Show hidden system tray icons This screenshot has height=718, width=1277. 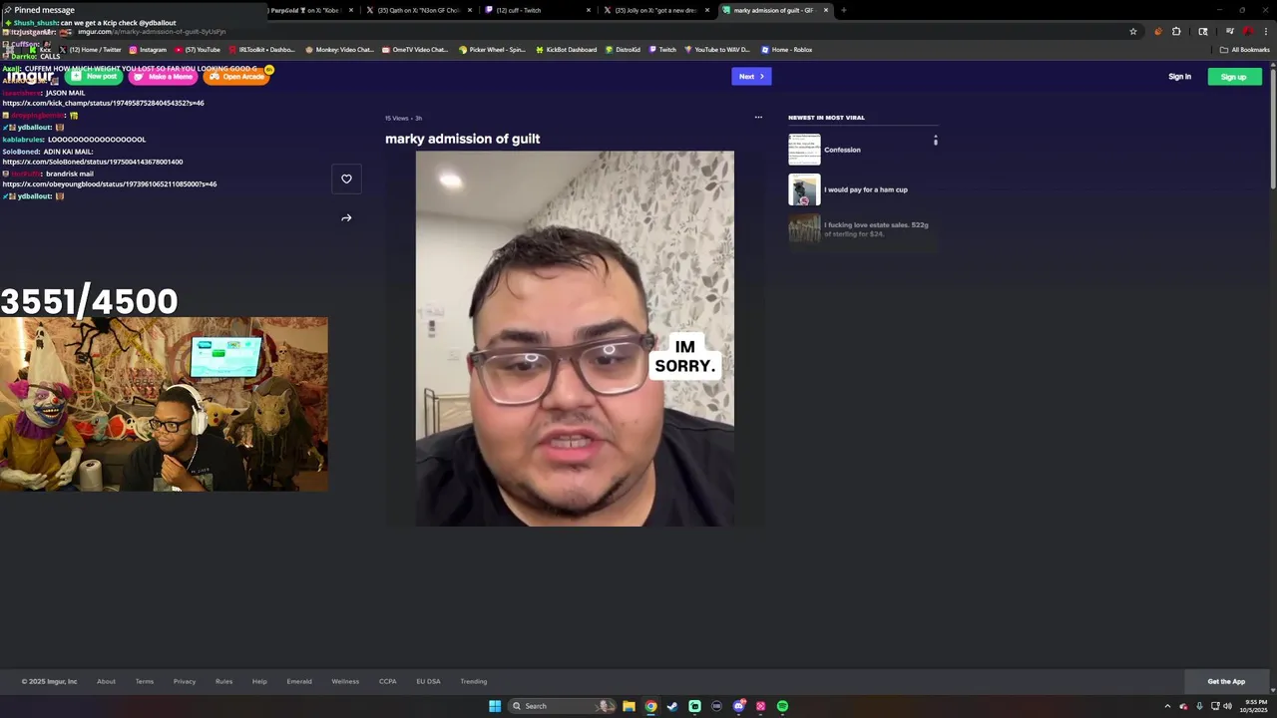click(1167, 706)
